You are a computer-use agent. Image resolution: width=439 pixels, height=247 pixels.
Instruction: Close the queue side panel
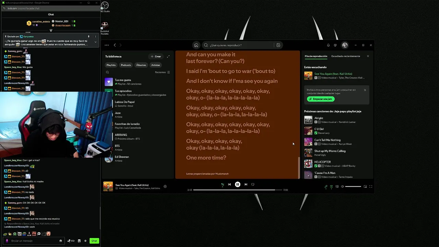coord(368,56)
